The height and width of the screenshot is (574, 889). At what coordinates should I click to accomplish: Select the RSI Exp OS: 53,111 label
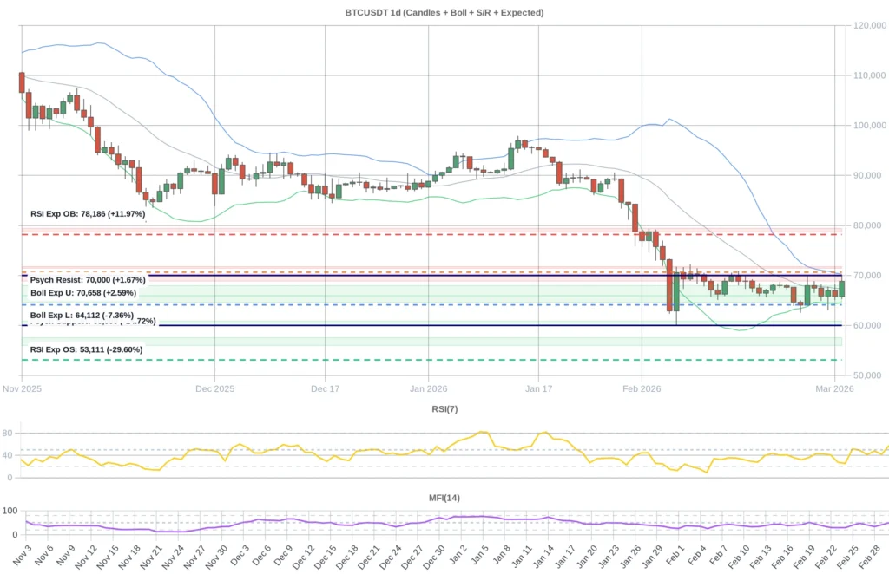(84, 349)
